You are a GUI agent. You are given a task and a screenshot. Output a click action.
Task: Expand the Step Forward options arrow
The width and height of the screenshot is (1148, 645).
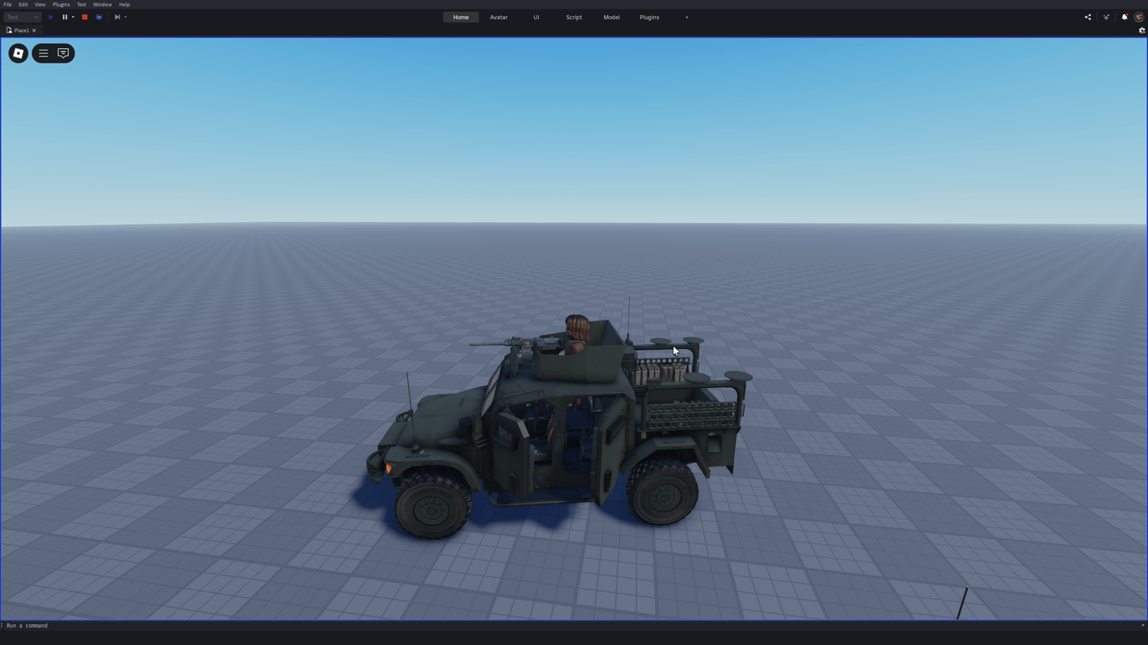(126, 17)
